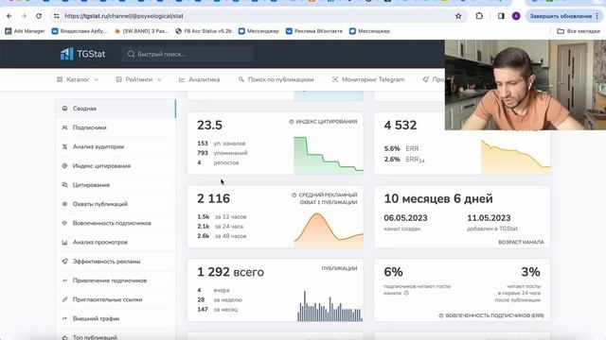Bookmark page with star icon
This screenshot has height=340, width=606.
458,16
